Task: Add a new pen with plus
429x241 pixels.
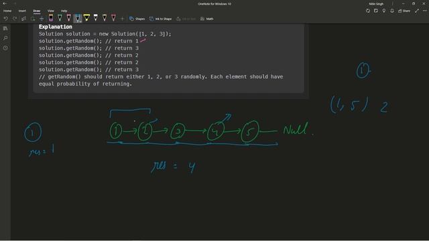Action: [x=122, y=19]
